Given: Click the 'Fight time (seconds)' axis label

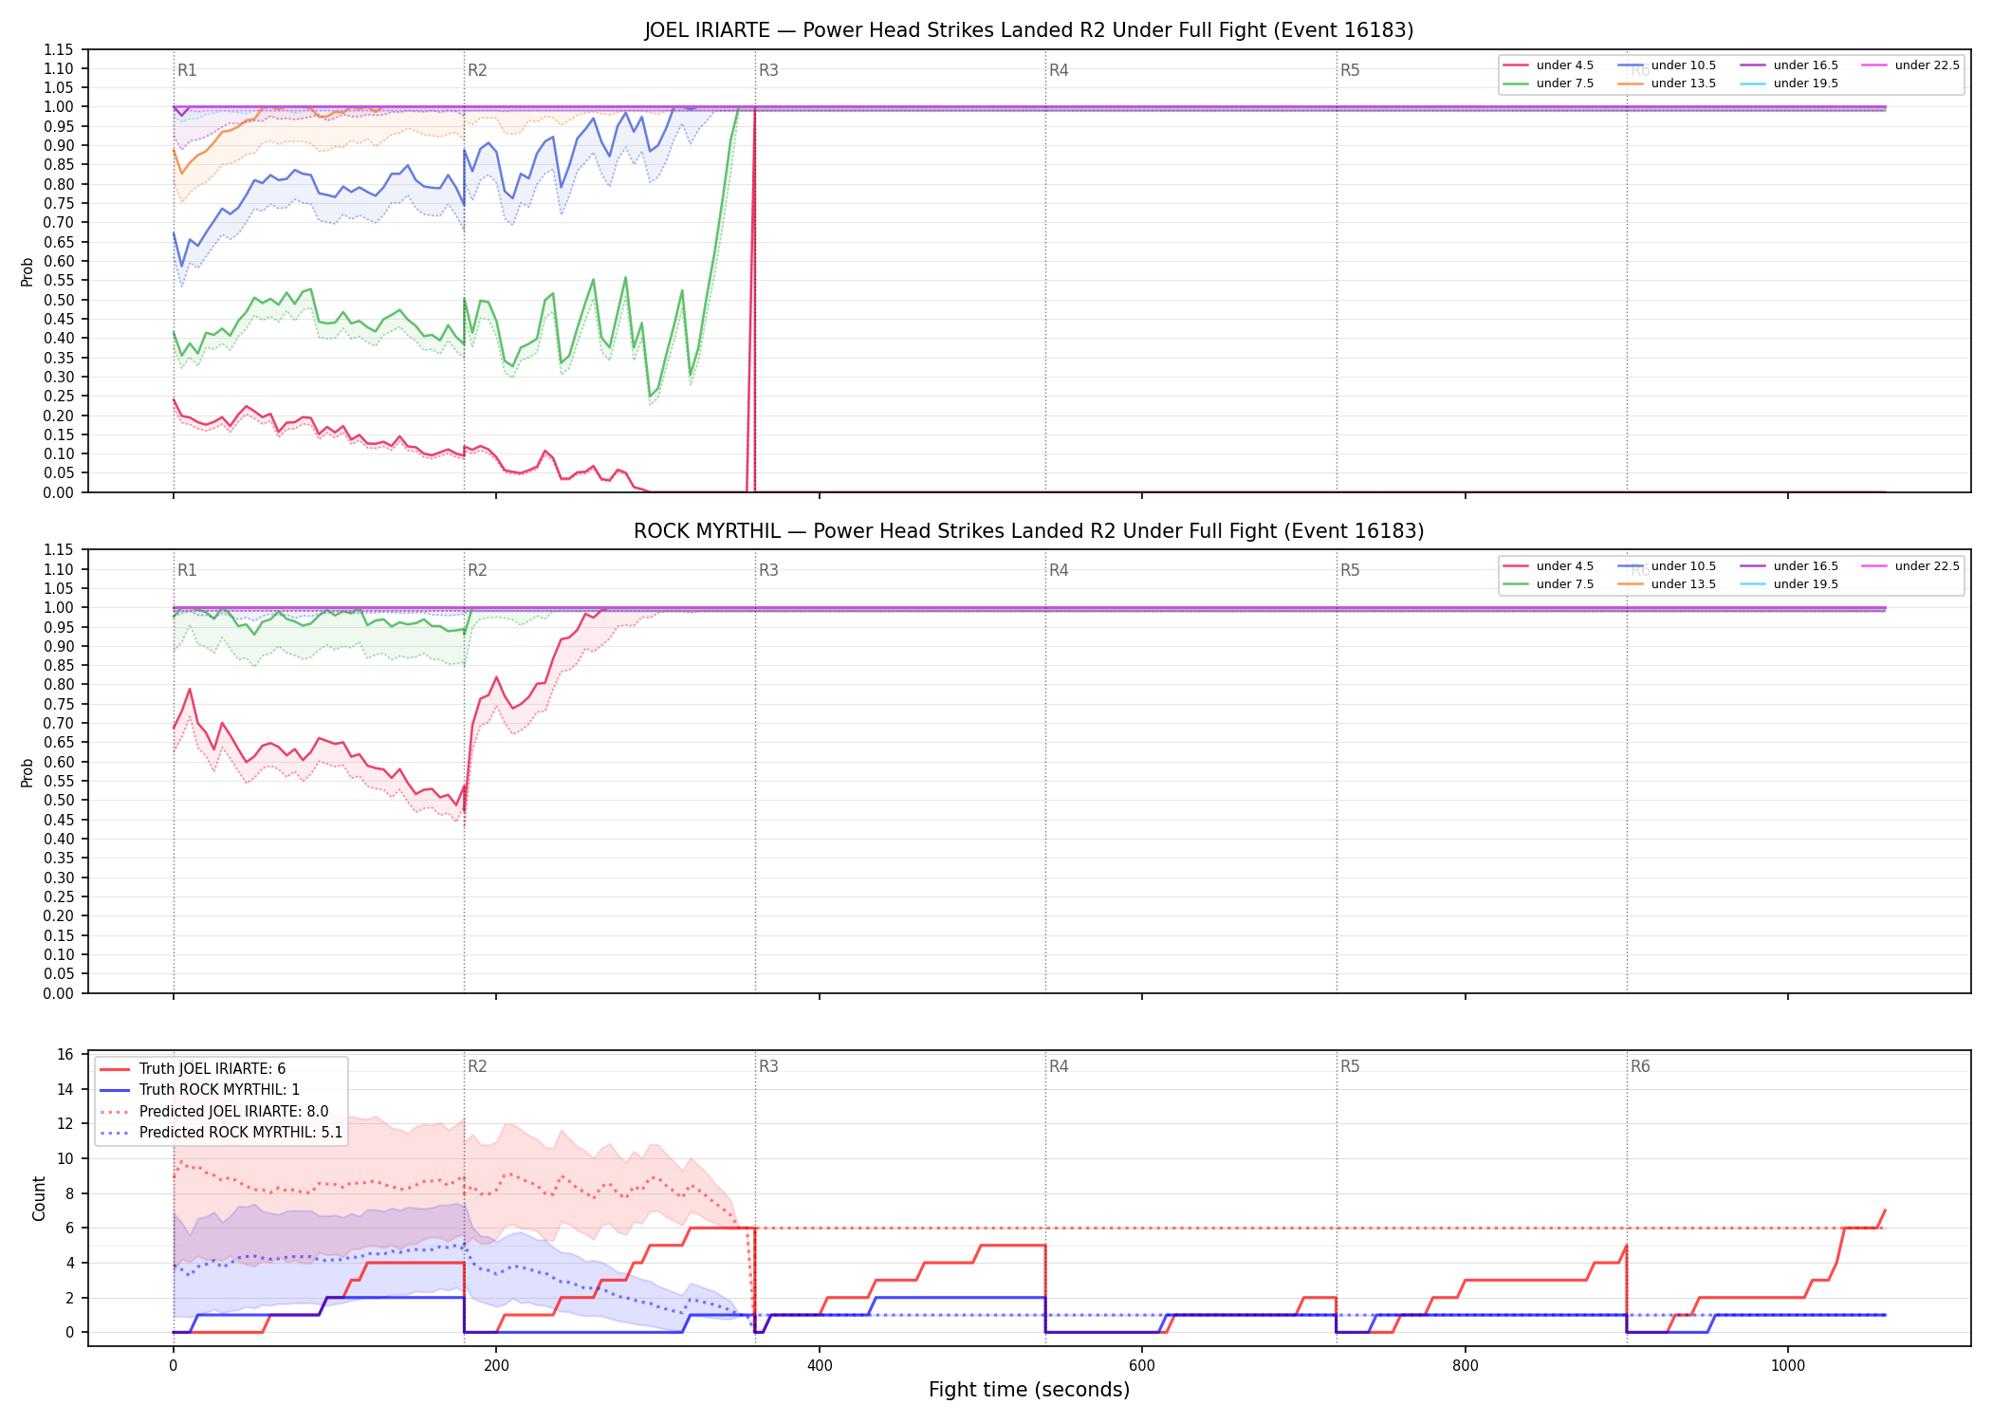Looking at the screenshot, I should (1029, 1390).
